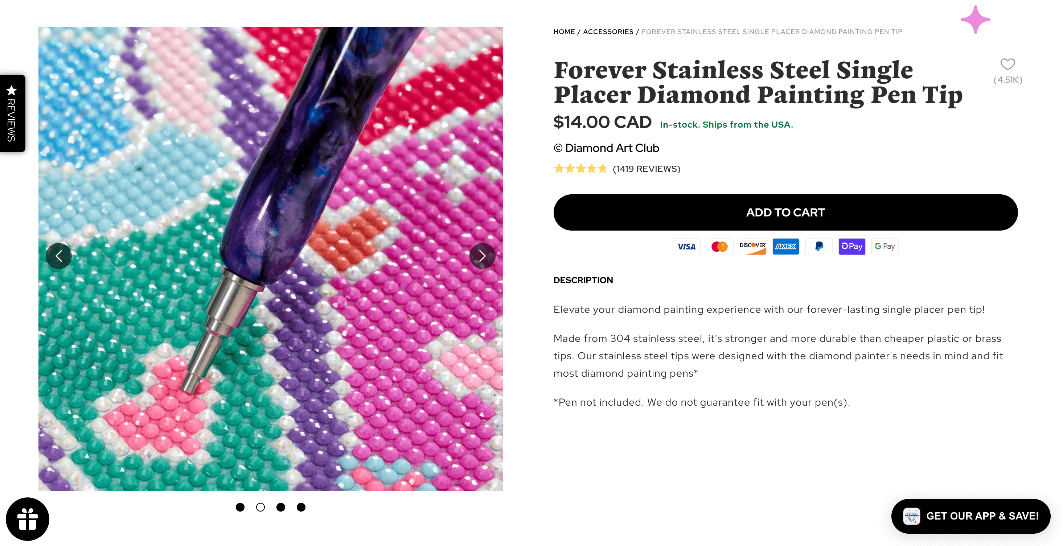Expand the DESCRIPTION section heading
The image size is (1063, 546).
pos(583,280)
